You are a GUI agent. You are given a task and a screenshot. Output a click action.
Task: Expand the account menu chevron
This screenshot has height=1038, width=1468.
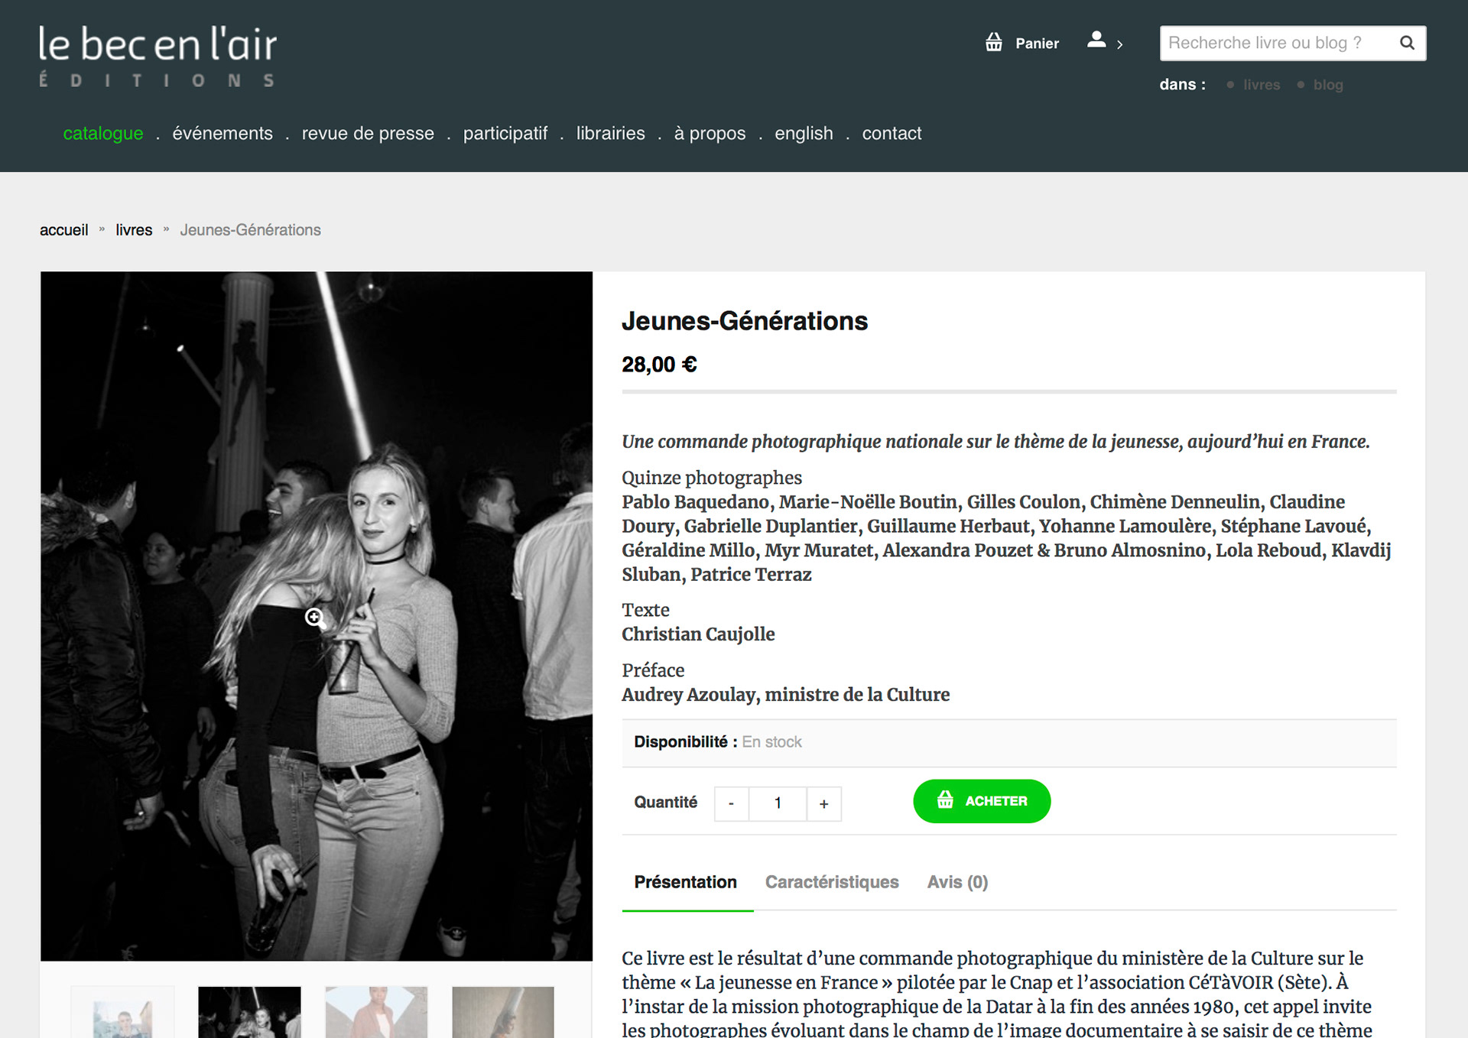click(1120, 45)
